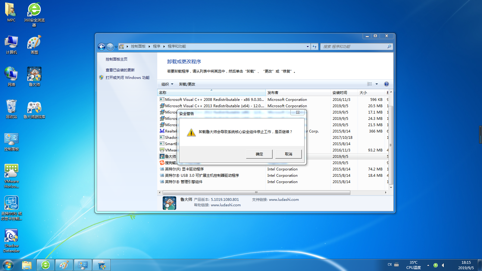The width and height of the screenshot is (482, 271).
Task: Click the forward navigation arrow
Action: point(110,47)
